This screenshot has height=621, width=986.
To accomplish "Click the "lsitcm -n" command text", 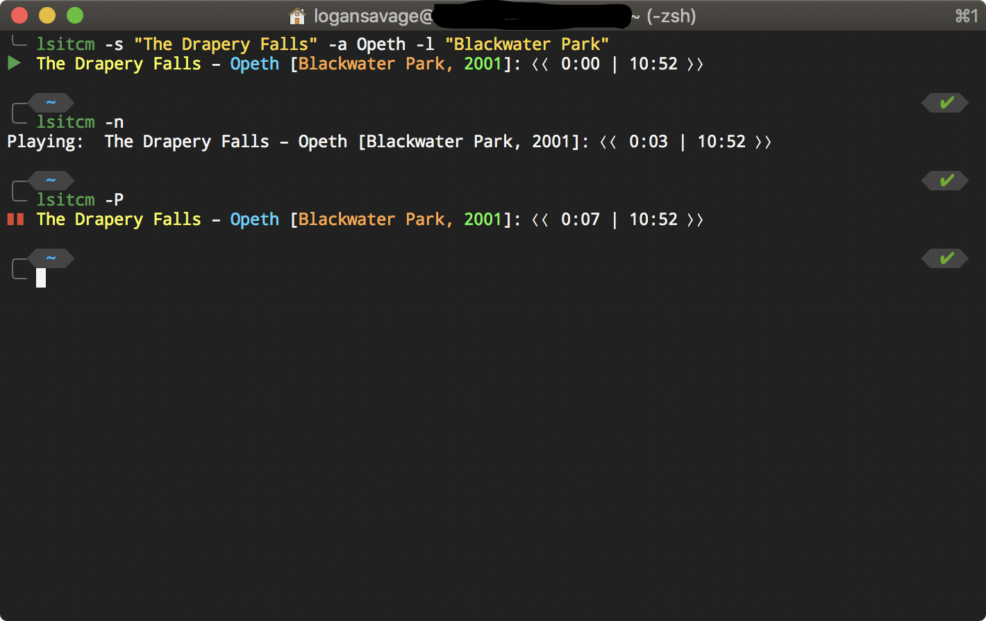I will [81, 122].
